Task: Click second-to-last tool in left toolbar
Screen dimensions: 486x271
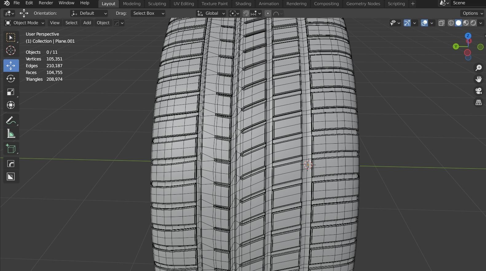Action: pyautogui.click(x=11, y=164)
